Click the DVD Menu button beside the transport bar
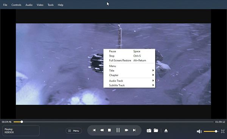The image size is (227, 139). pyautogui.click(x=74, y=131)
